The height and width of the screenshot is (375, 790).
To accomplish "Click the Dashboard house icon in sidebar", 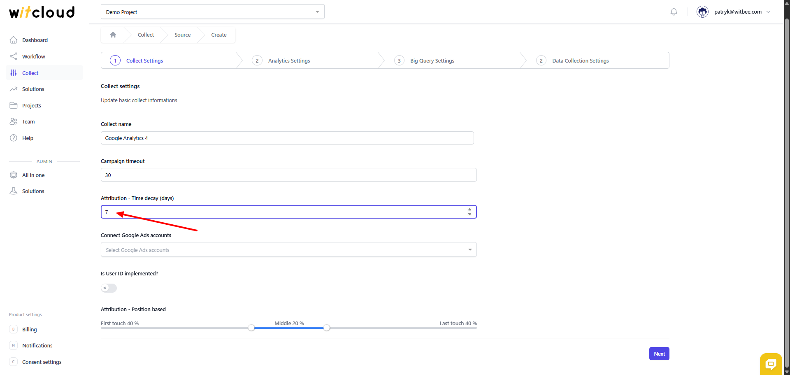I will [14, 40].
